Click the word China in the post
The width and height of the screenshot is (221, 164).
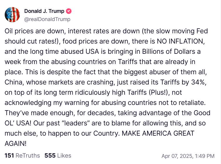(x=13, y=82)
